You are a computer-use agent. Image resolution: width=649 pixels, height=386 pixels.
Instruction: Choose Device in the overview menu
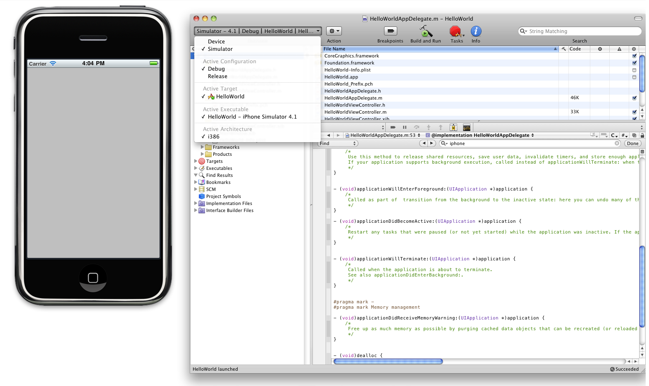(258, 41)
